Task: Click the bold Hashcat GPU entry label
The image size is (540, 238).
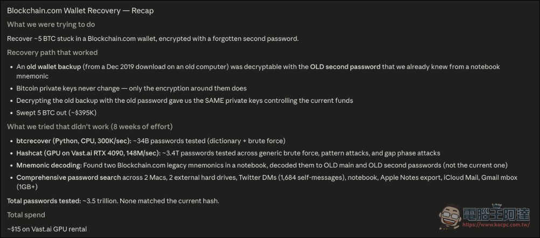Action: (88, 153)
